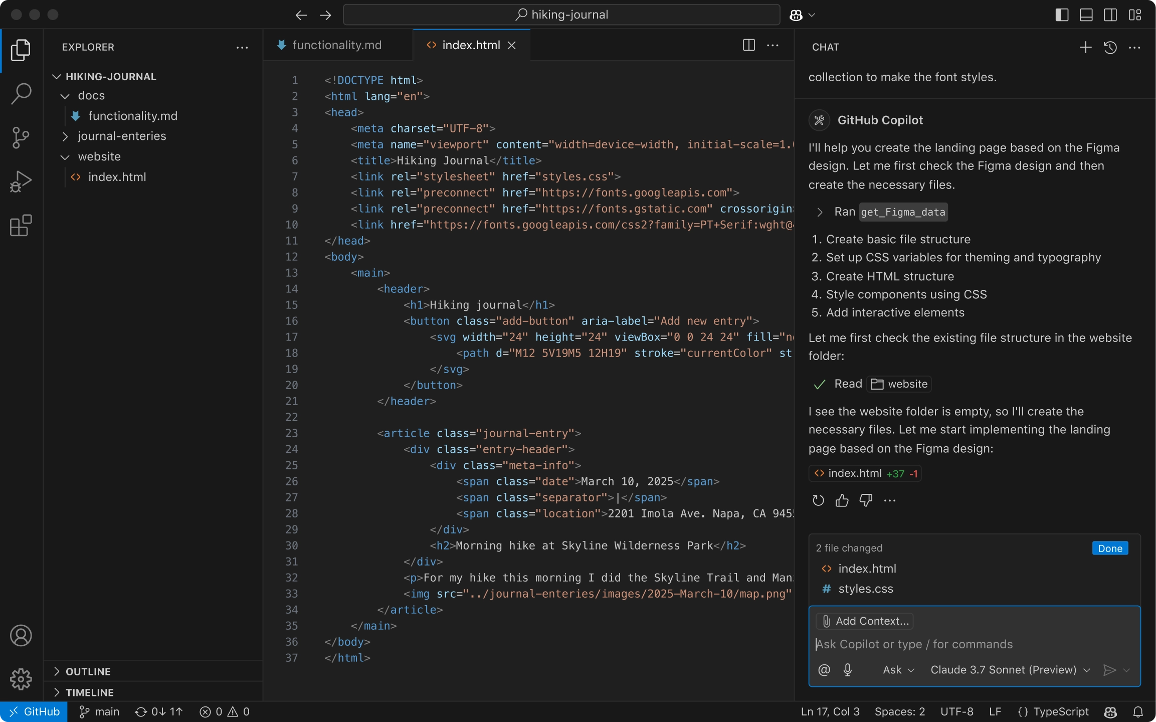Image resolution: width=1156 pixels, height=722 pixels.
Task: Show chat history
Action: pos(1110,47)
